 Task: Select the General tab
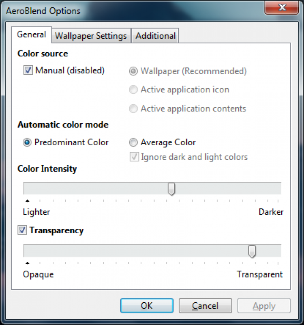click(x=31, y=35)
